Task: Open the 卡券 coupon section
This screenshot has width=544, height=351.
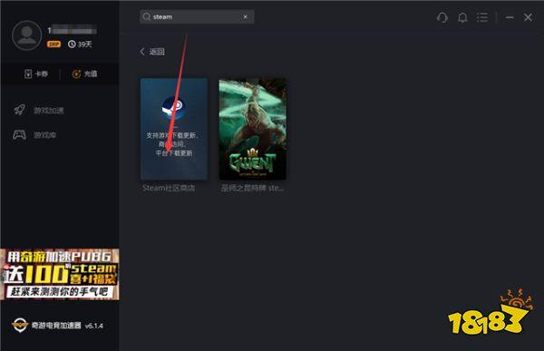Action: [36, 73]
